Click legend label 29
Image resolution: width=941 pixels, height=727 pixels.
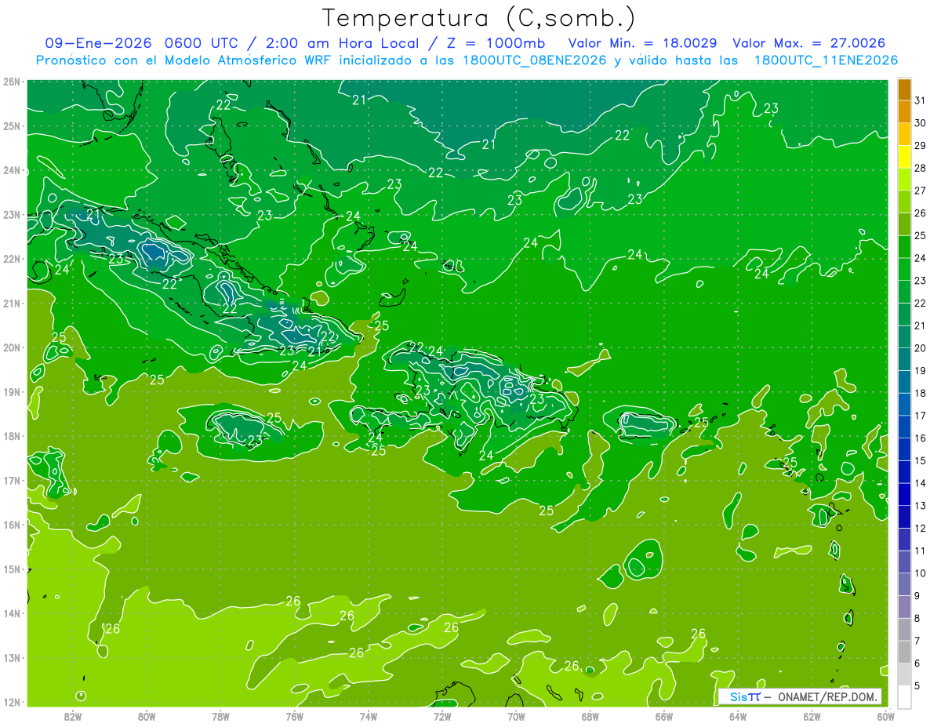[x=920, y=146]
